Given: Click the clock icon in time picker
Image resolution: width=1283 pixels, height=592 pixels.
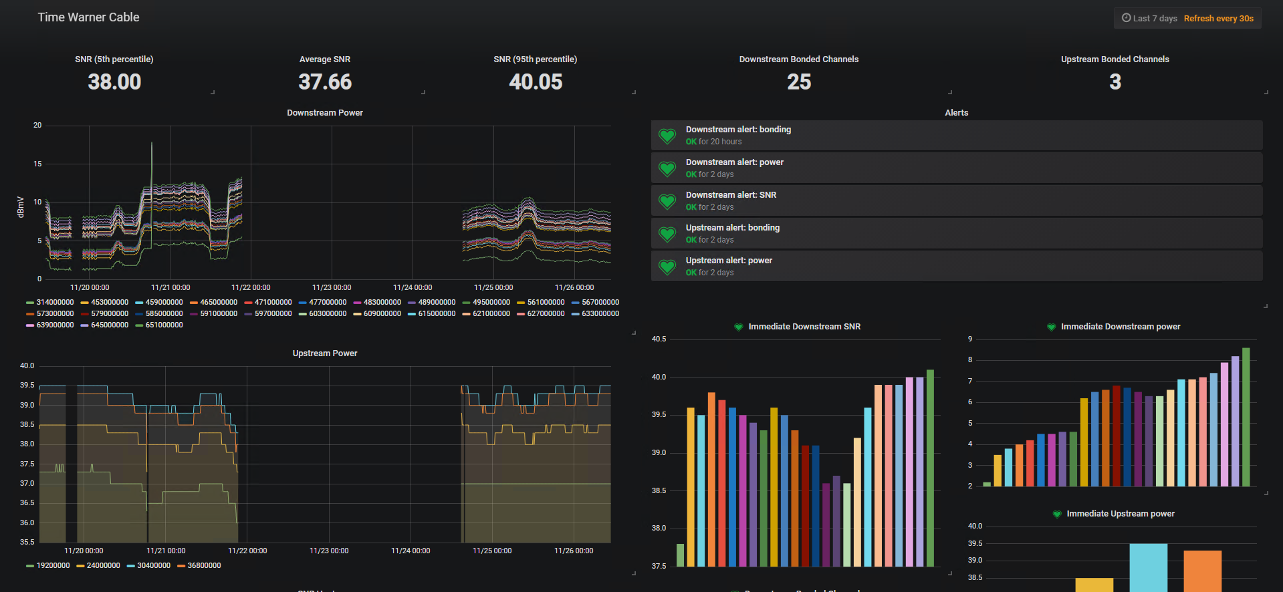Looking at the screenshot, I should point(1126,18).
